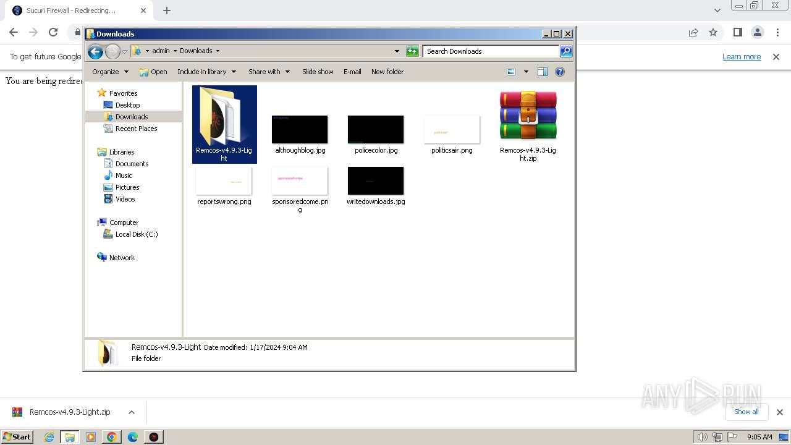
Task: Click the search magnifier icon
Action: (566, 51)
